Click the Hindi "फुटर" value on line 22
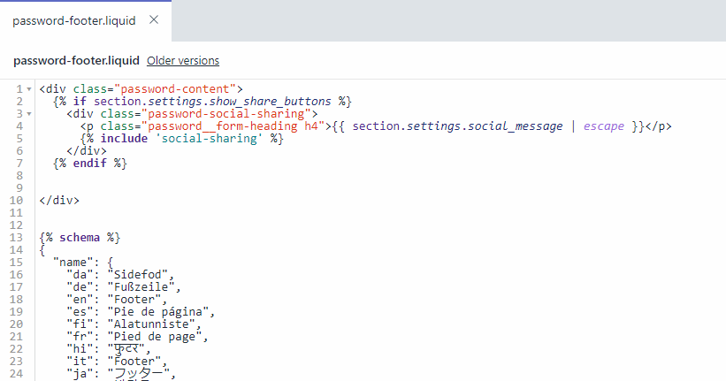726x381 pixels. [126, 349]
